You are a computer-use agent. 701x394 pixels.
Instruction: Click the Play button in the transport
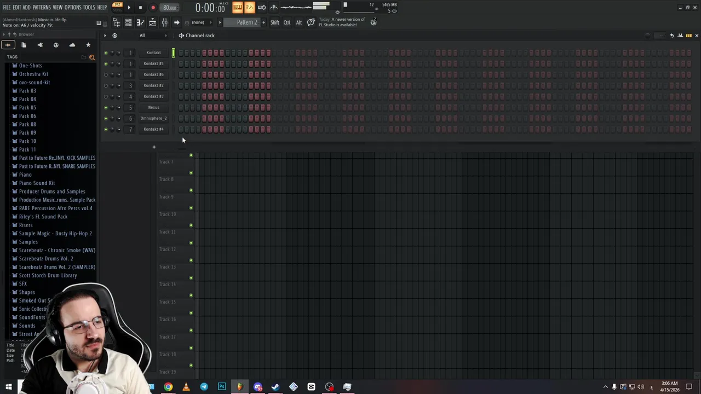[129, 8]
